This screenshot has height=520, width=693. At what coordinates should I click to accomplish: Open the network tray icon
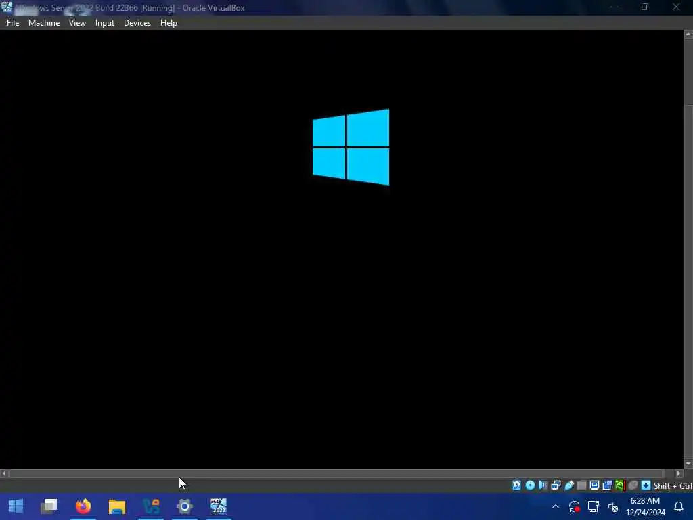click(593, 506)
